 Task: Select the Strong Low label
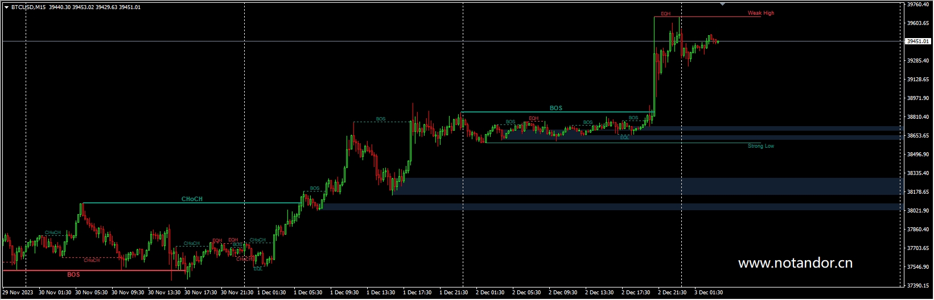tap(760, 146)
